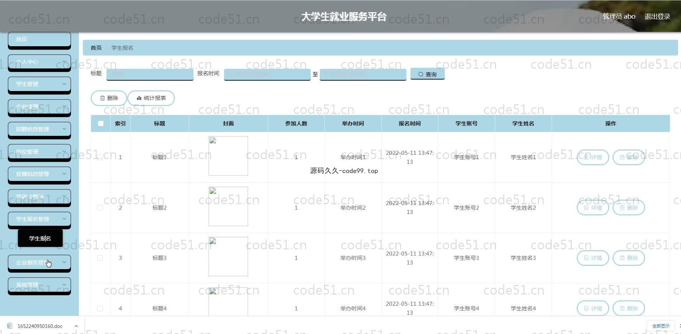The width and height of the screenshot is (681, 334).
Task: Click the 报名时间 column header
Action: 410,123
